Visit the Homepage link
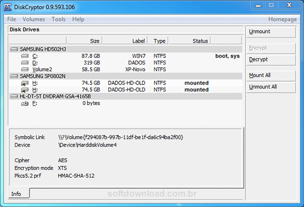The image size is (304, 207). [x=282, y=19]
